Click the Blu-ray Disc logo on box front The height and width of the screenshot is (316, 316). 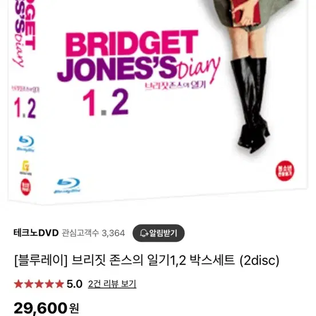point(67,186)
